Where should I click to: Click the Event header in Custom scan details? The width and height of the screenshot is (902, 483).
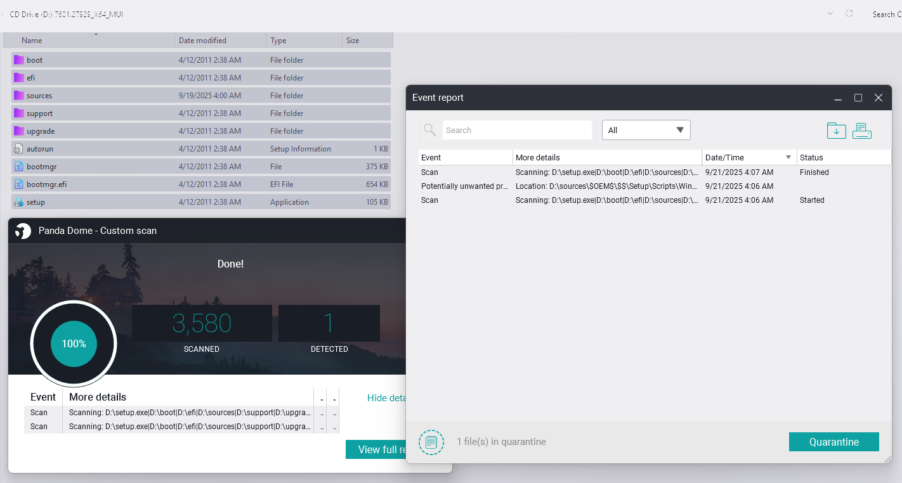43,397
